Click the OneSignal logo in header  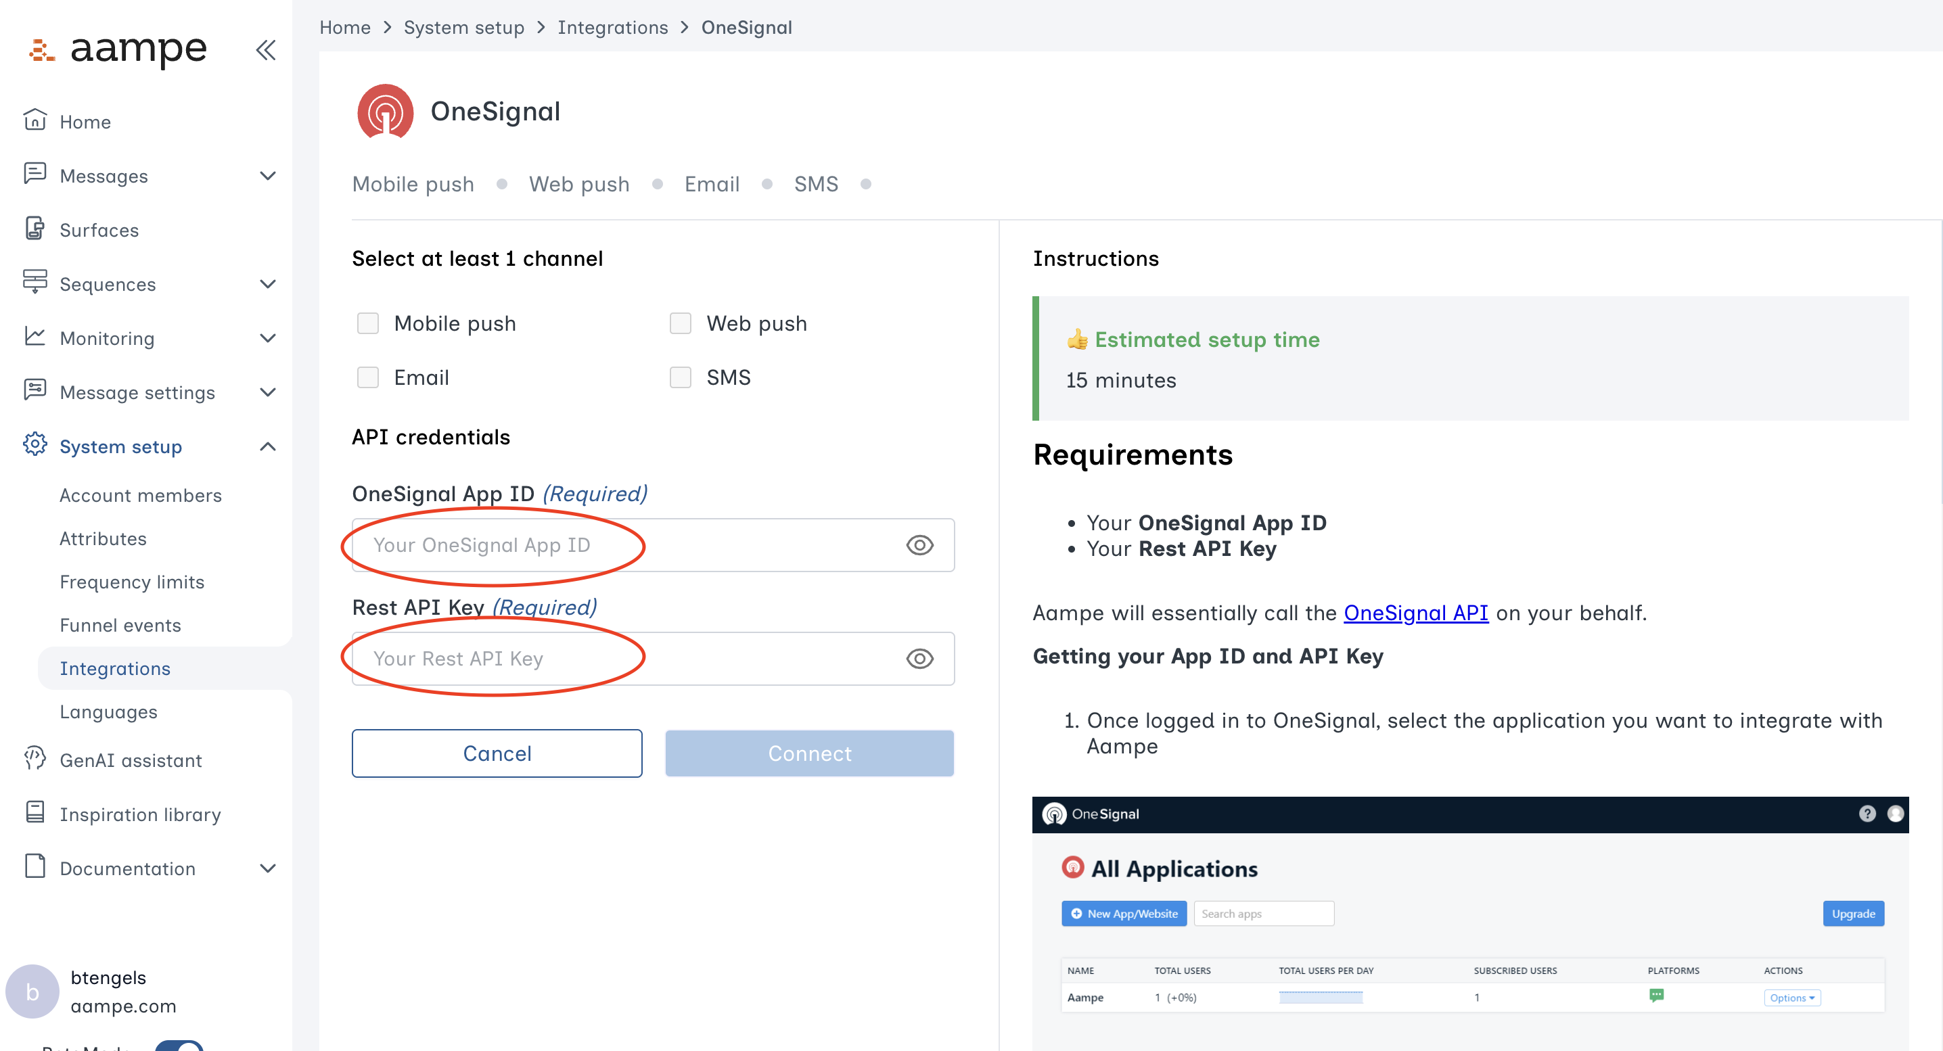(x=385, y=112)
